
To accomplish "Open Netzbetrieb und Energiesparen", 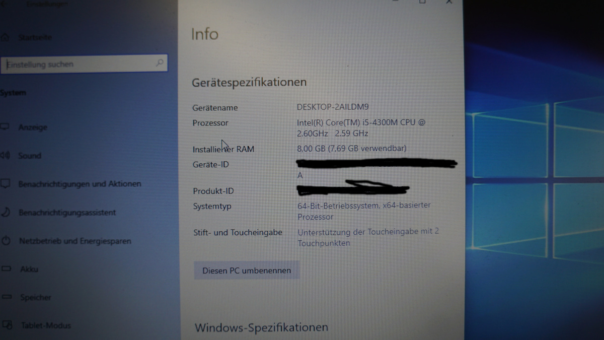I will click(75, 241).
